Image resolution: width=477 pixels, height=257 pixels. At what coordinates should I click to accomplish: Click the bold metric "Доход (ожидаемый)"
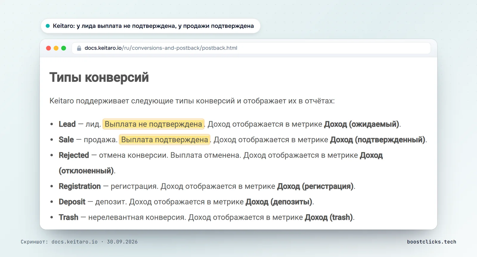362,124
